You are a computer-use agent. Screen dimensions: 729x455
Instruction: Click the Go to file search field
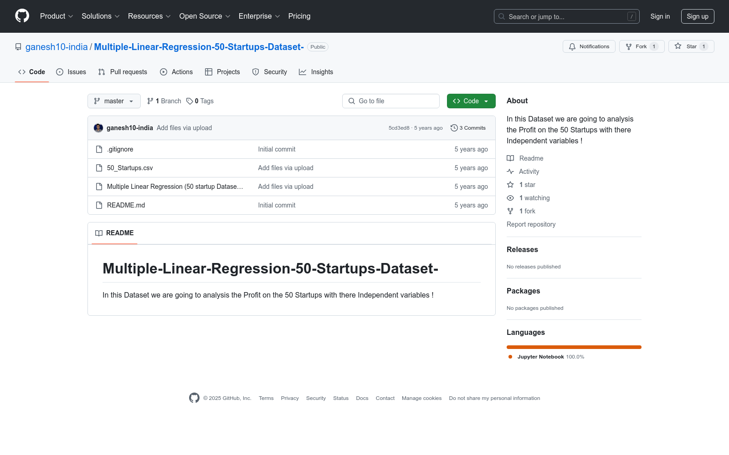[x=391, y=101]
